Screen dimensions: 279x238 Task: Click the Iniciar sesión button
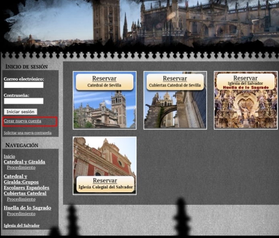20,112
